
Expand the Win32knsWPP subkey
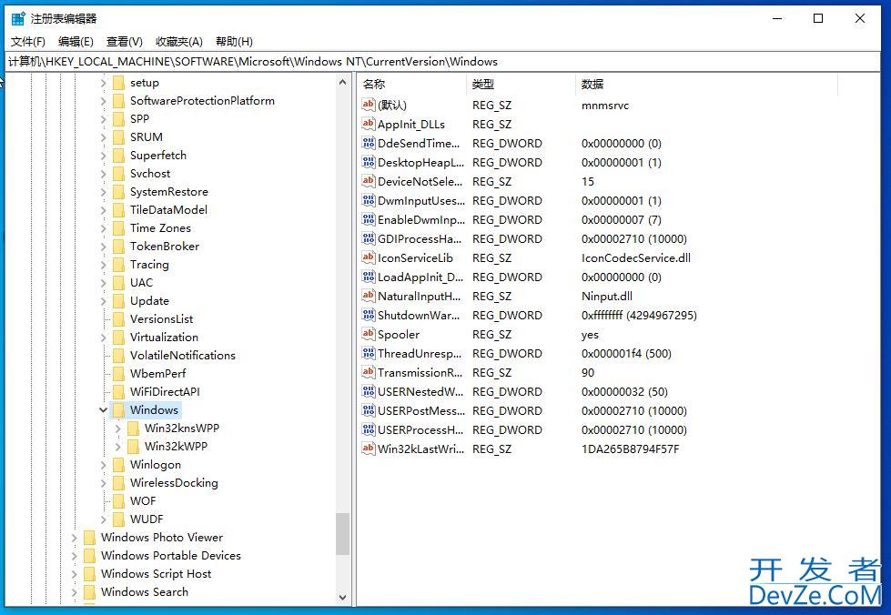[x=118, y=428]
